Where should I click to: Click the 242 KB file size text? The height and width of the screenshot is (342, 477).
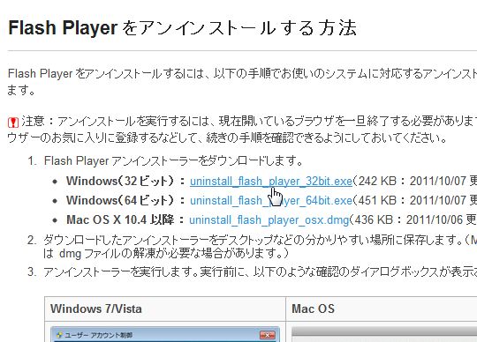[377, 182]
